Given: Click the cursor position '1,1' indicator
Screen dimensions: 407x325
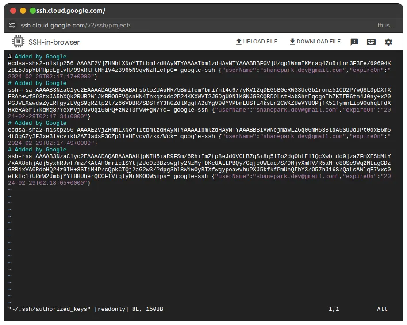Looking at the screenshot, I should click(x=334, y=309).
